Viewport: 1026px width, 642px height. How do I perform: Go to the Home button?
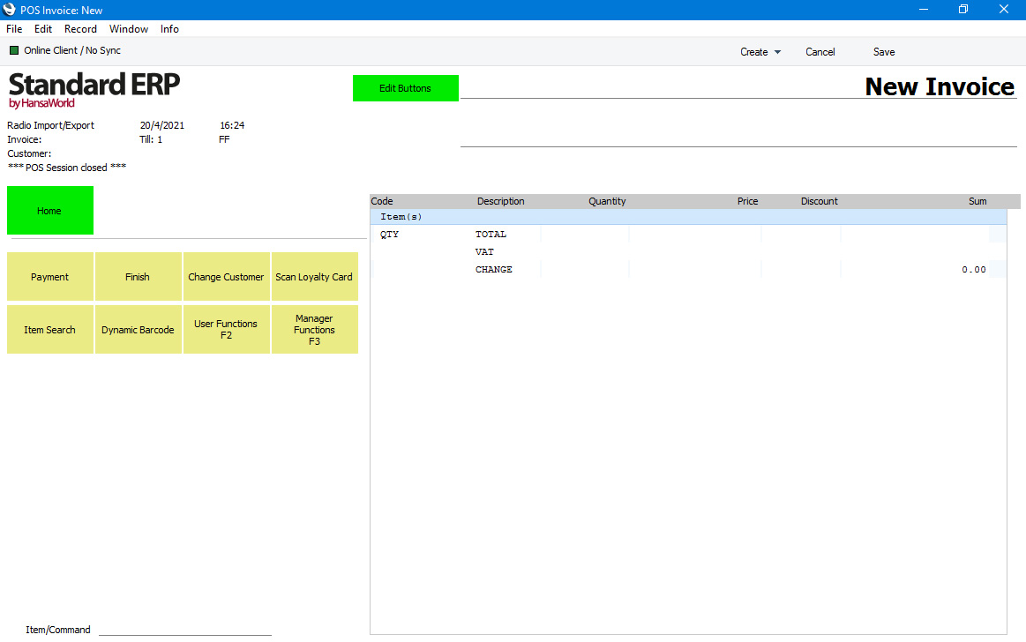[49, 211]
